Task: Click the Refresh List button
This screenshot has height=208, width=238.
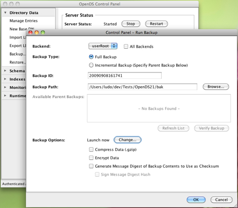Action: [x=173, y=128]
